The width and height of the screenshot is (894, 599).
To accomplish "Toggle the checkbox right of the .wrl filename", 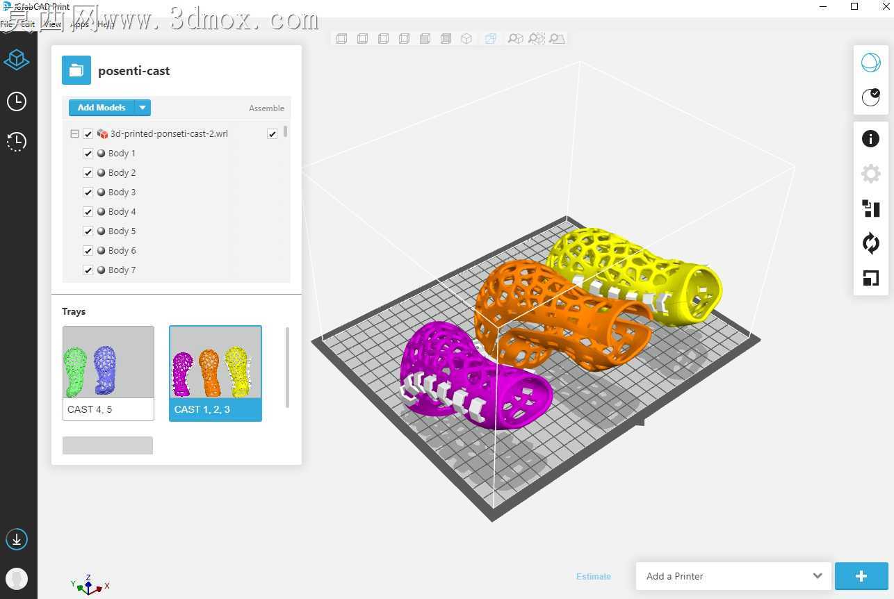I will click(272, 134).
